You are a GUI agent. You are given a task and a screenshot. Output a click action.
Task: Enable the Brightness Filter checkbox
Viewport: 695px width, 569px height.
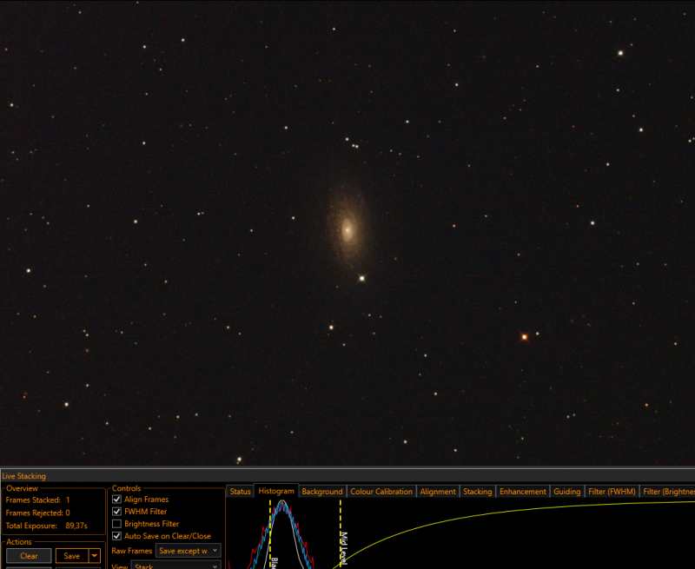(116, 524)
